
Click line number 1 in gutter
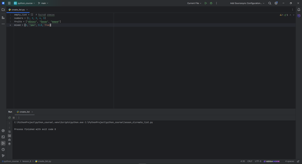10,15
